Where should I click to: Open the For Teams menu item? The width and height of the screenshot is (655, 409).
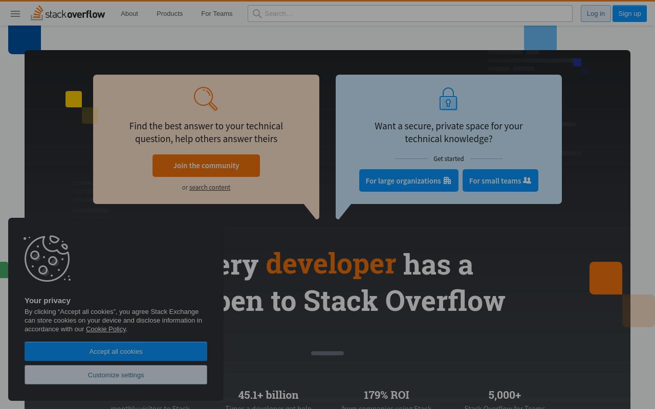coord(216,14)
